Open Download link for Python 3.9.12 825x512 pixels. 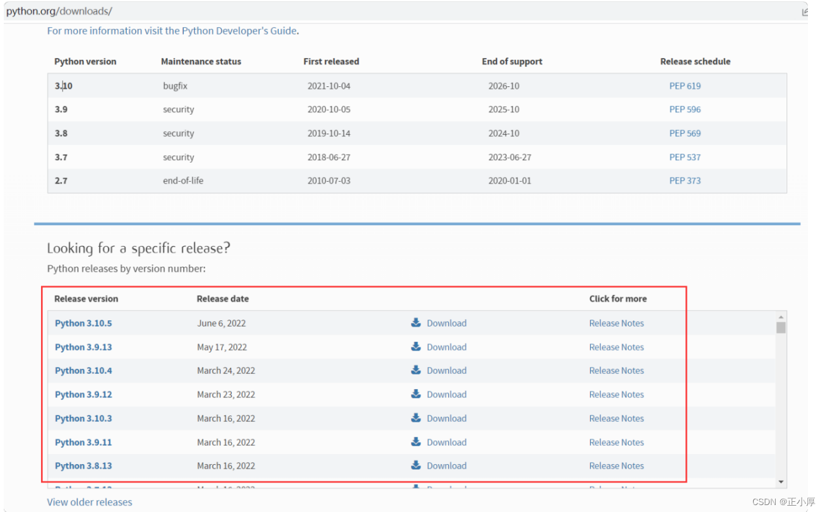pyautogui.click(x=446, y=395)
